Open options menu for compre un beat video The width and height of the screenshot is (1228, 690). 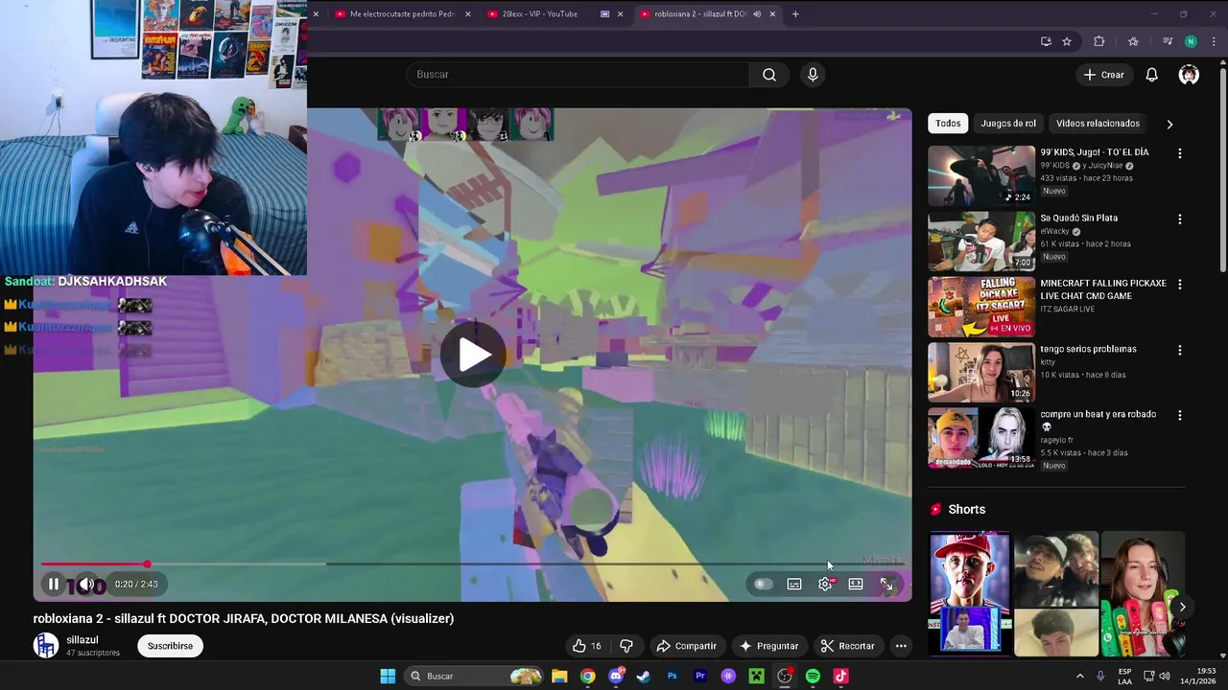click(x=1180, y=416)
